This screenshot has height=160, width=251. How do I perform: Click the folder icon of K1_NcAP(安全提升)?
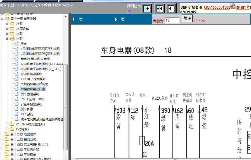(12, 124)
